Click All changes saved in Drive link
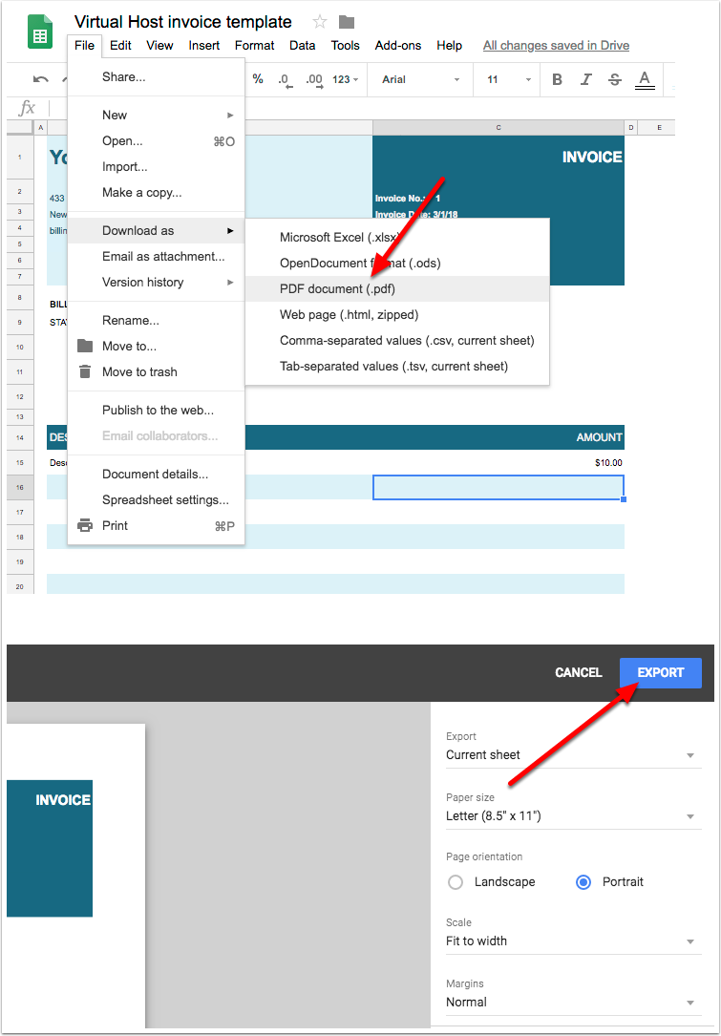The width and height of the screenshot is (721, 1036). pyautogui.click(x=556, y=46)
